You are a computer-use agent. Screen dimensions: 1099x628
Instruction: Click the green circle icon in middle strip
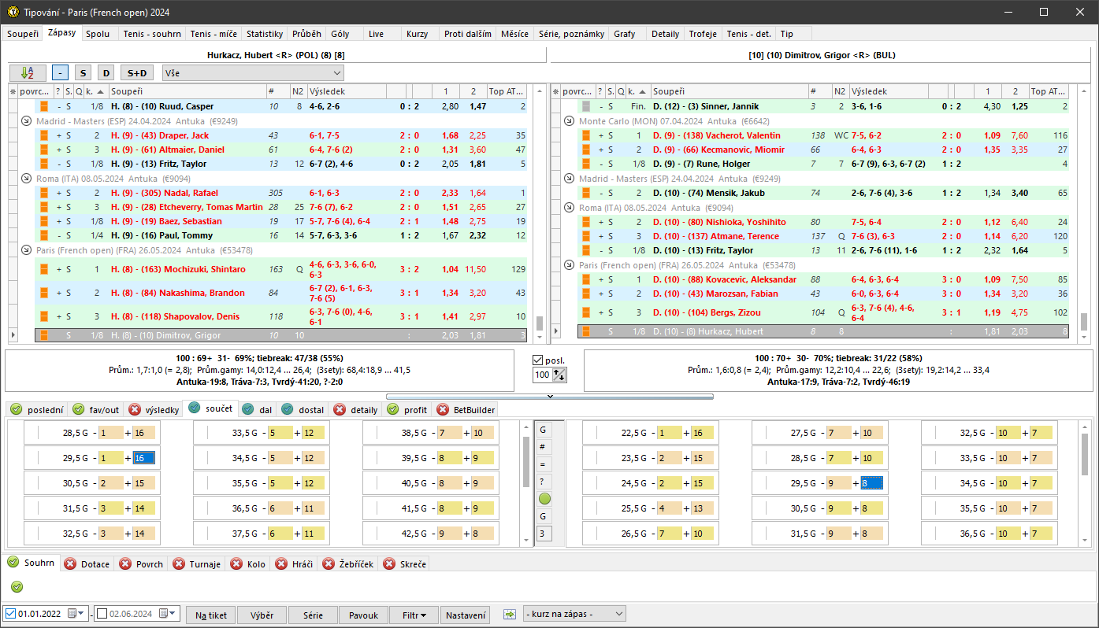click(544, 499)
